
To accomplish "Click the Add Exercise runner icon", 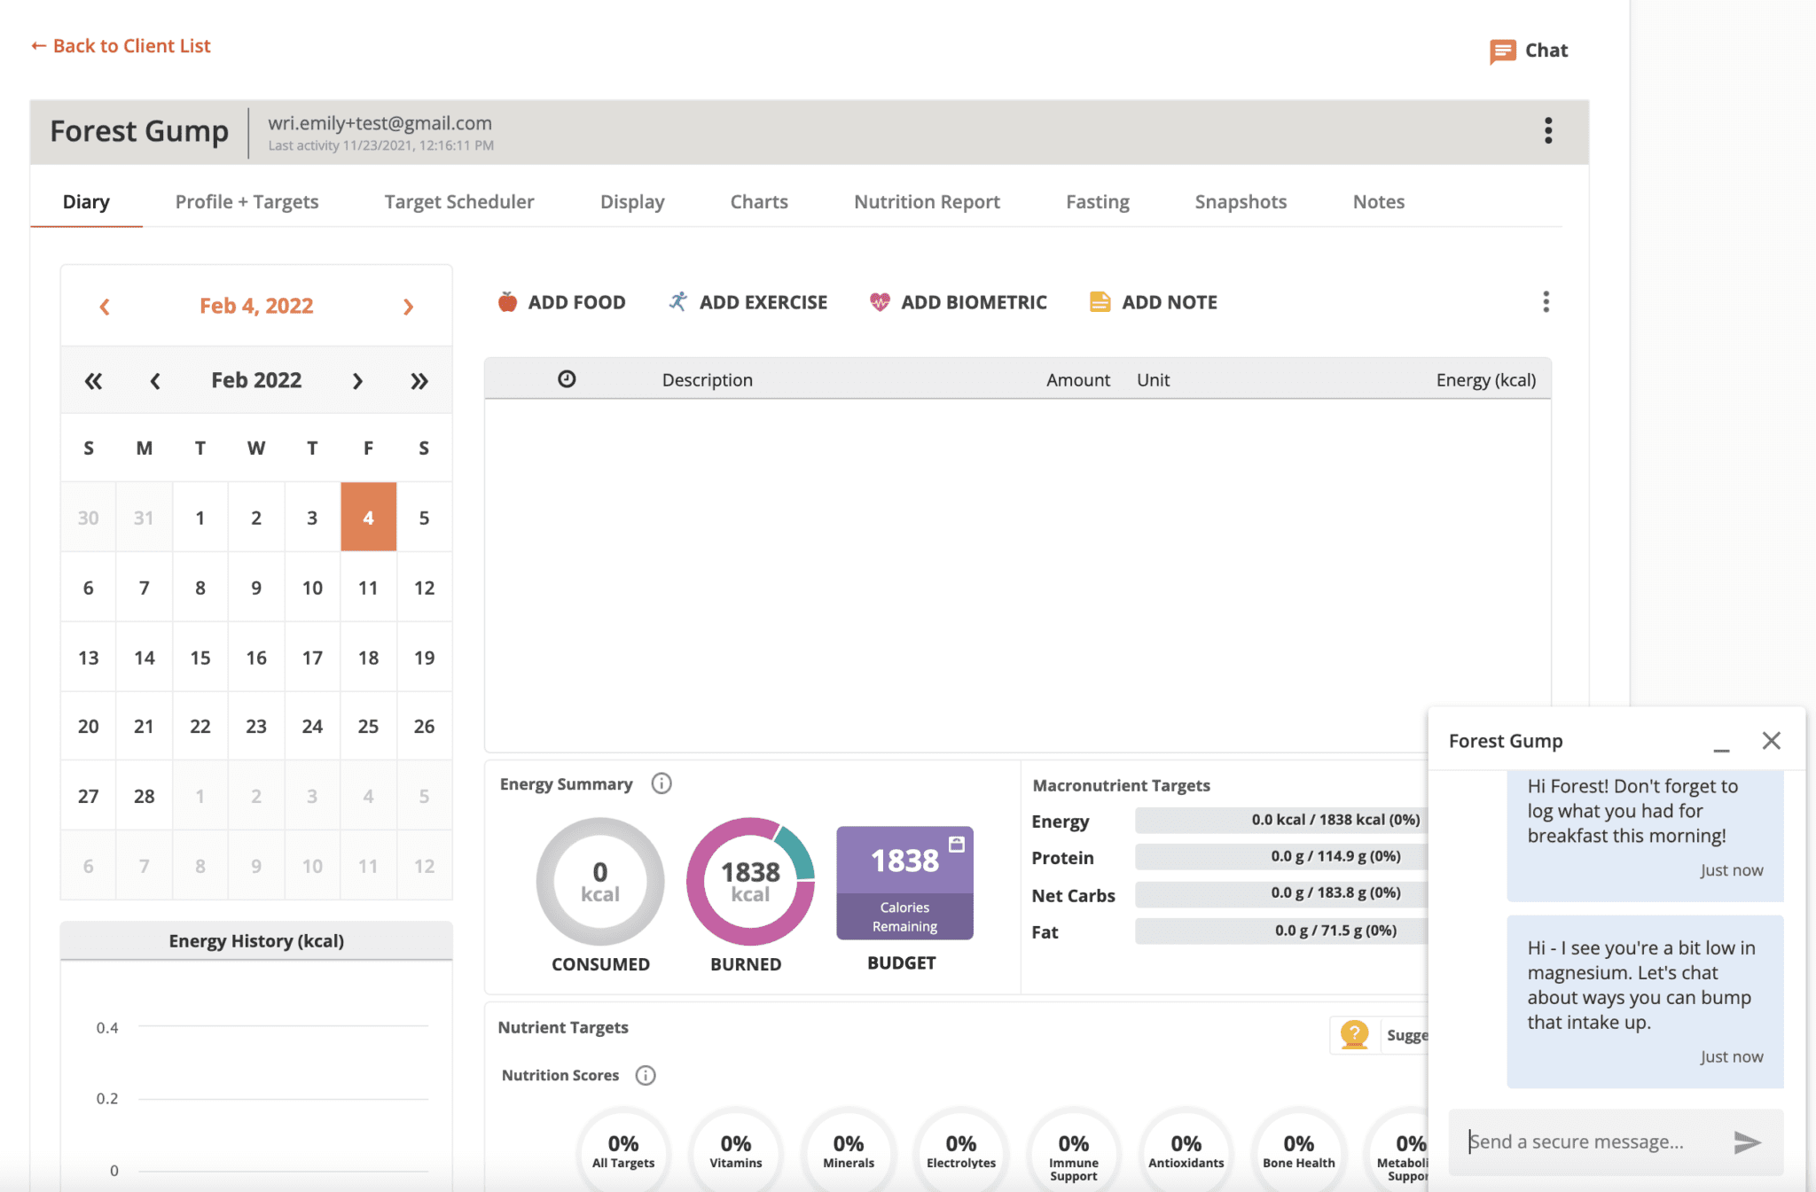I will 678,302.
